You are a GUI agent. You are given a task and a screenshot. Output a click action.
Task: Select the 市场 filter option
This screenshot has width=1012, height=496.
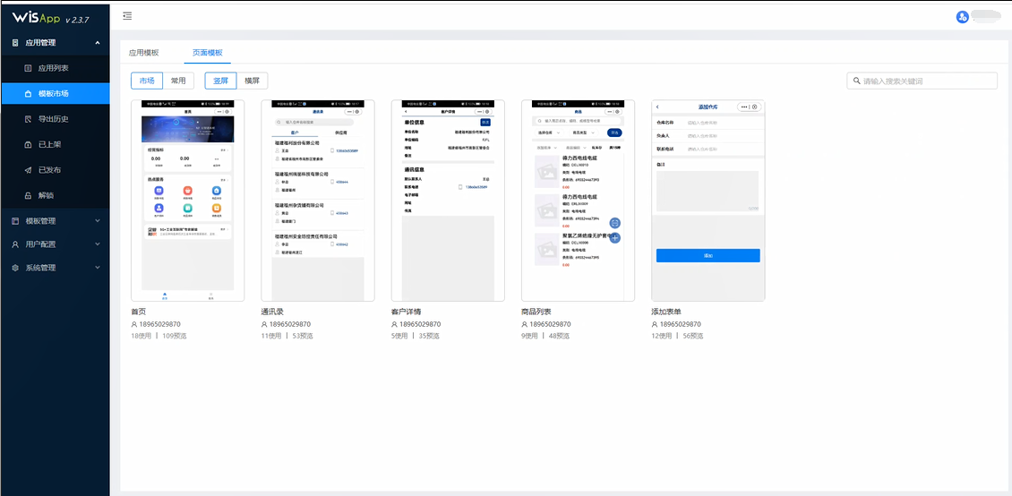[x=146, y=81]
